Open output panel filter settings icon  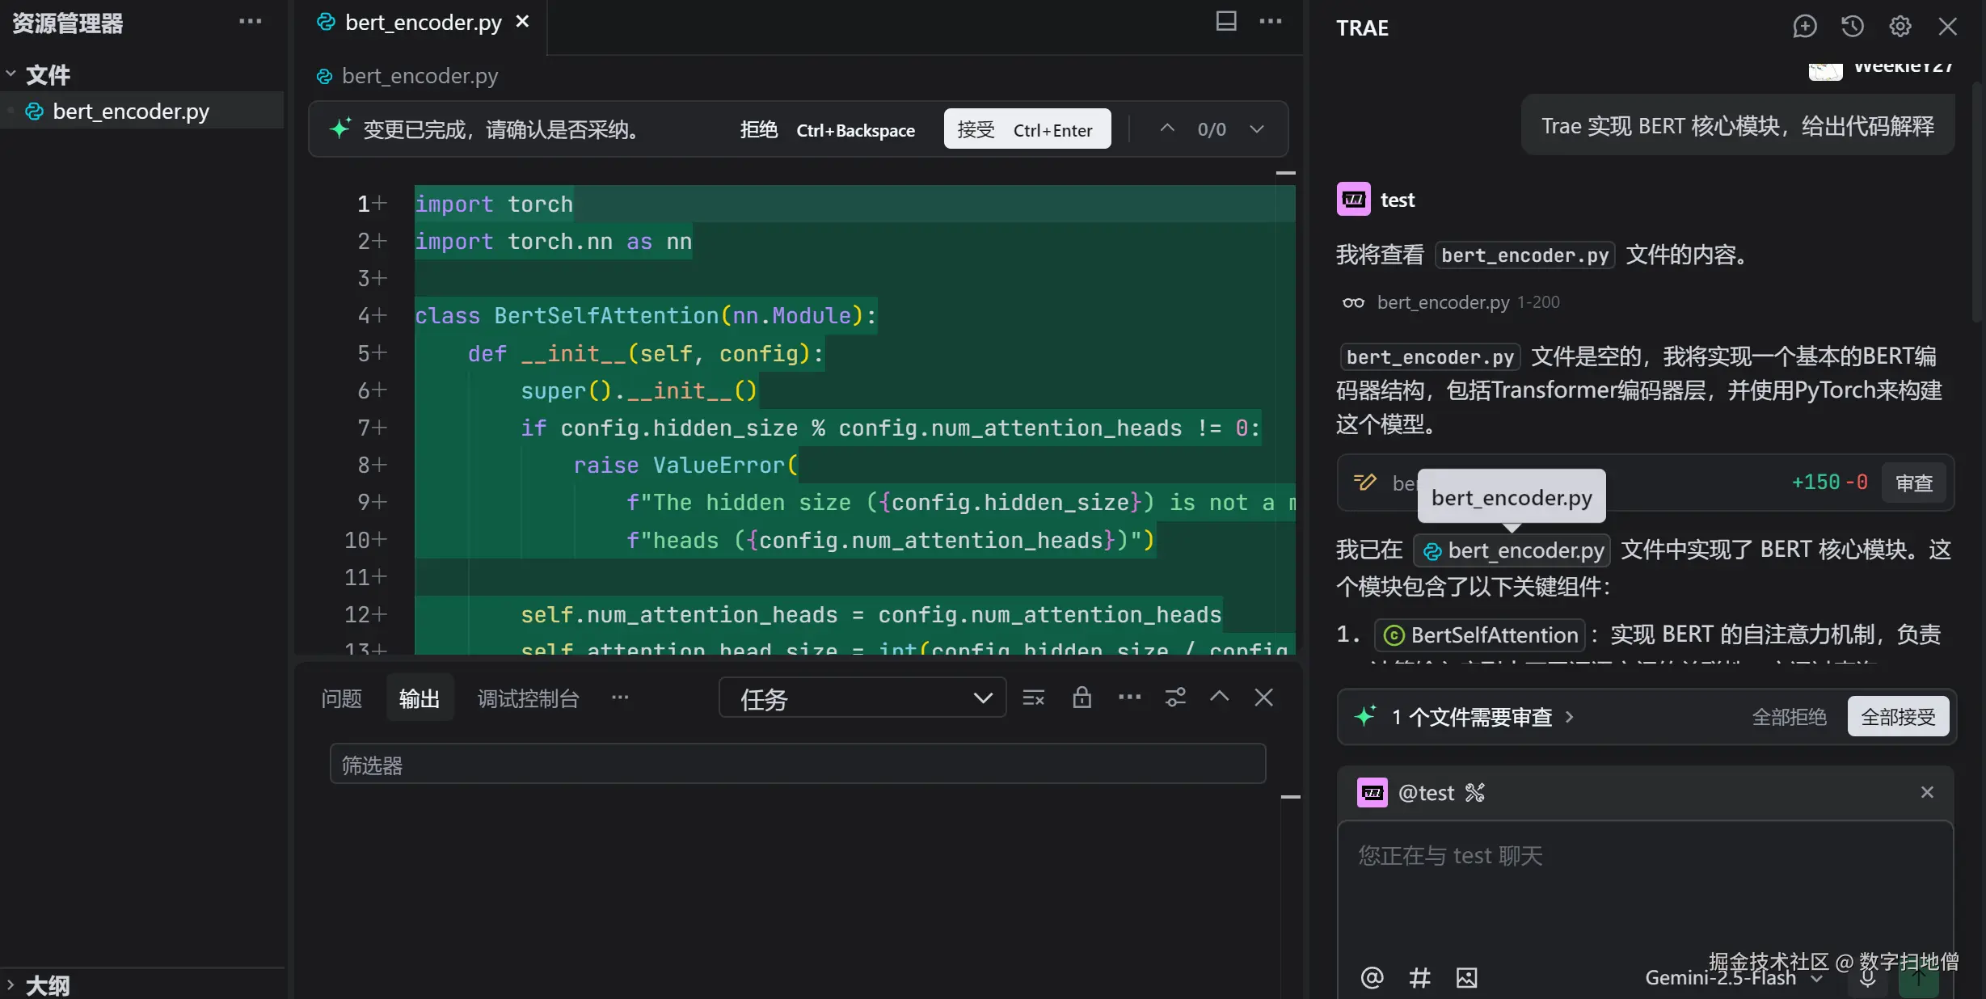[1175, 698]
